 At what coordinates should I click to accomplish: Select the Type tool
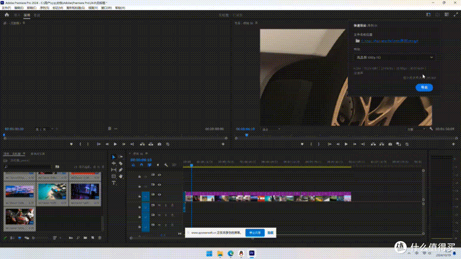114,183
